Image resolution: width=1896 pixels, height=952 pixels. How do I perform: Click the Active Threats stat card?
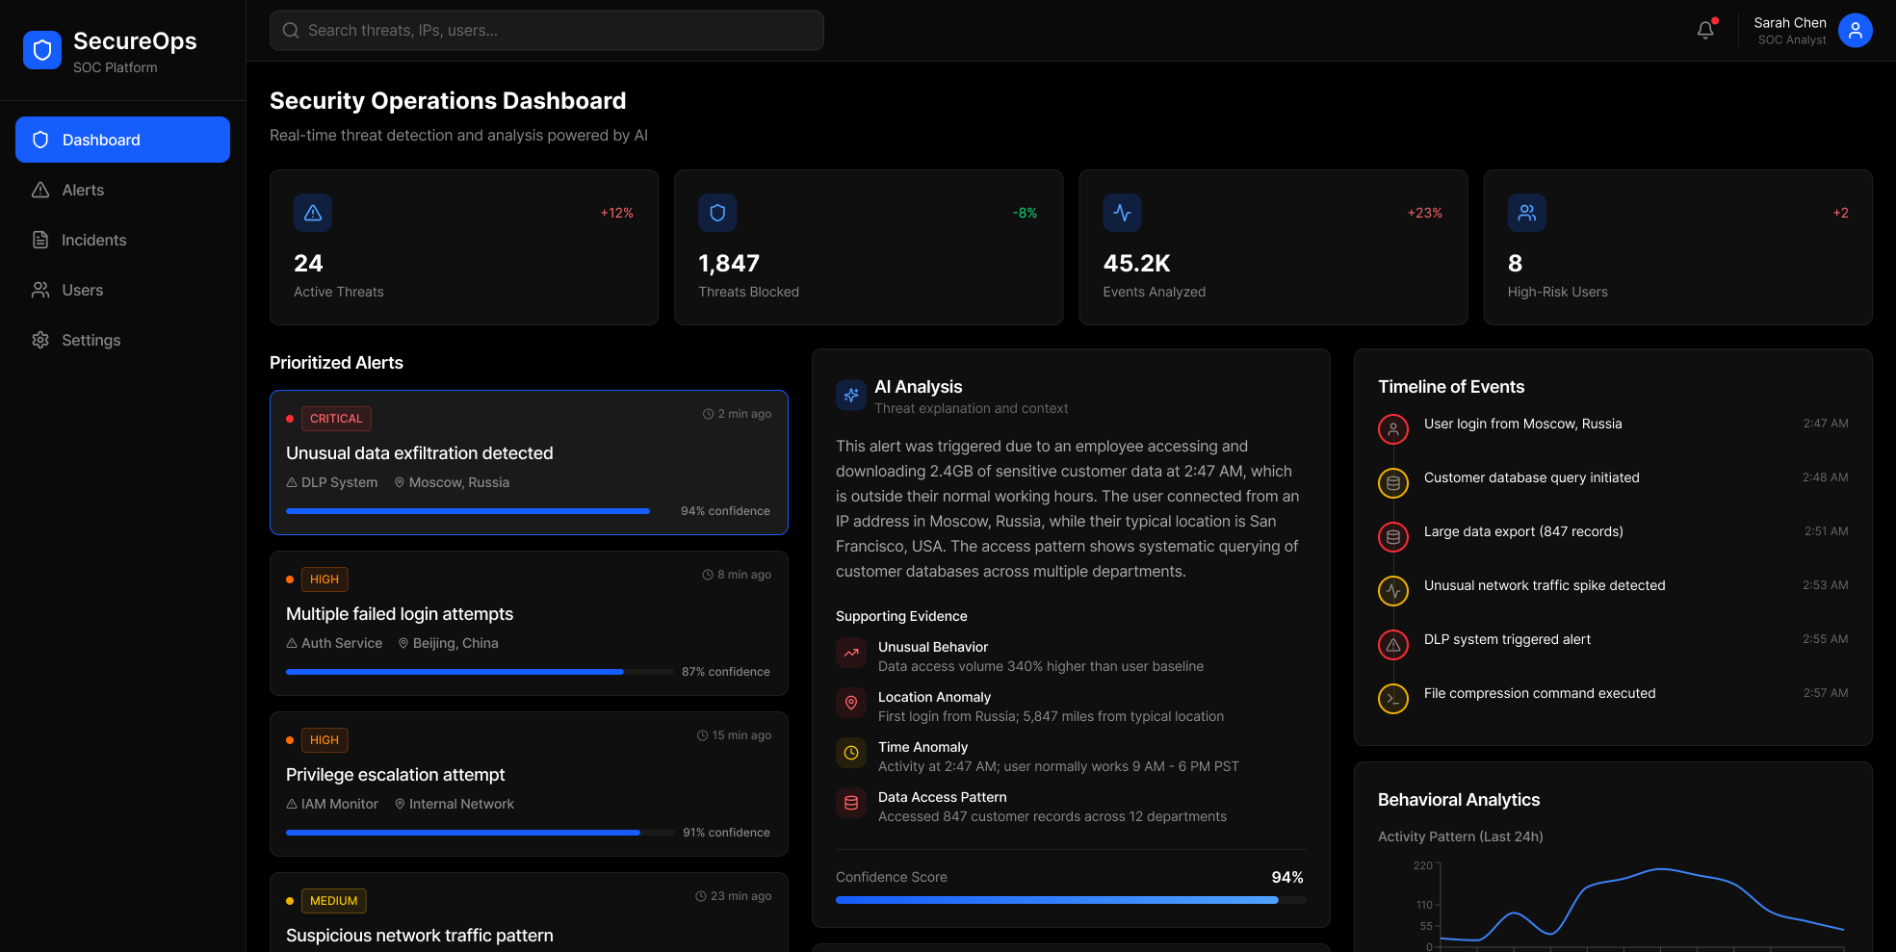point(464,247)
